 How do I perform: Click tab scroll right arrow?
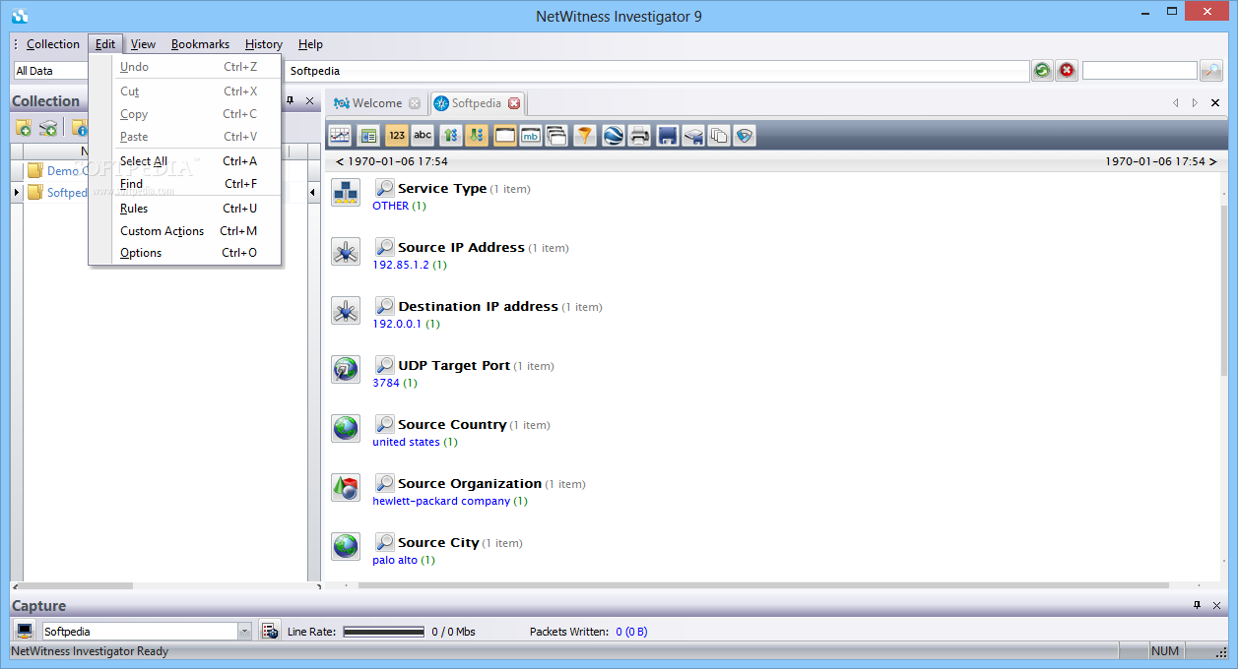pos(1195,102)
